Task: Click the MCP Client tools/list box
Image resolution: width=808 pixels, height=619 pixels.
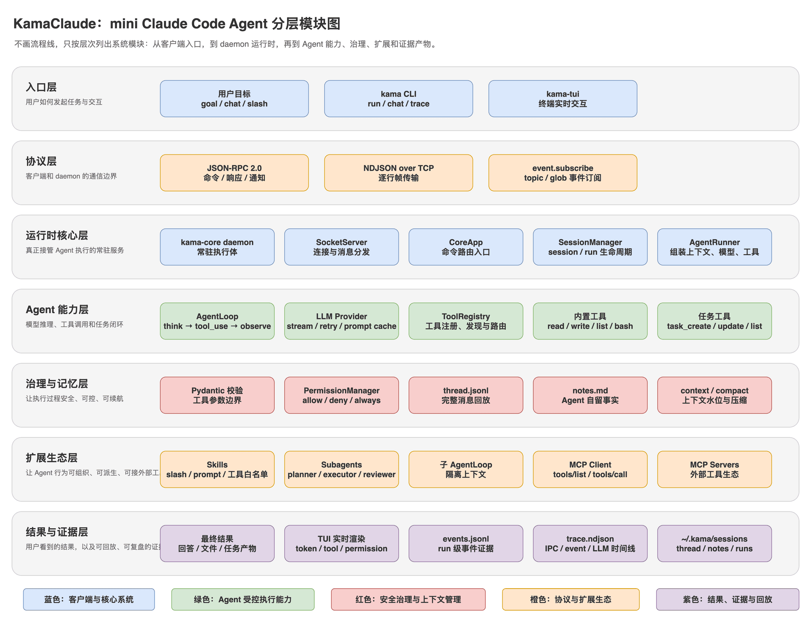Action: pyautogui.click(x=590, y=469)
